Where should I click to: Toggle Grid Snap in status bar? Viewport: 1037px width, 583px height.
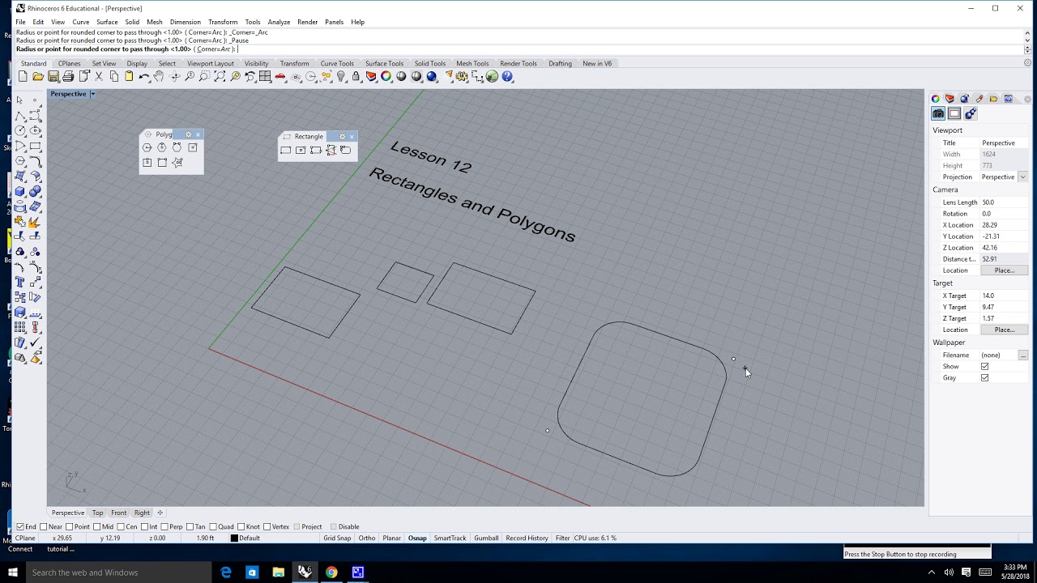tap(337, 538)
